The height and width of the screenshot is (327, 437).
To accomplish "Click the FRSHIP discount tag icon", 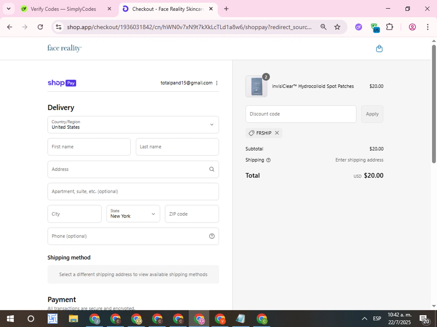I will (x=251, y=133).
